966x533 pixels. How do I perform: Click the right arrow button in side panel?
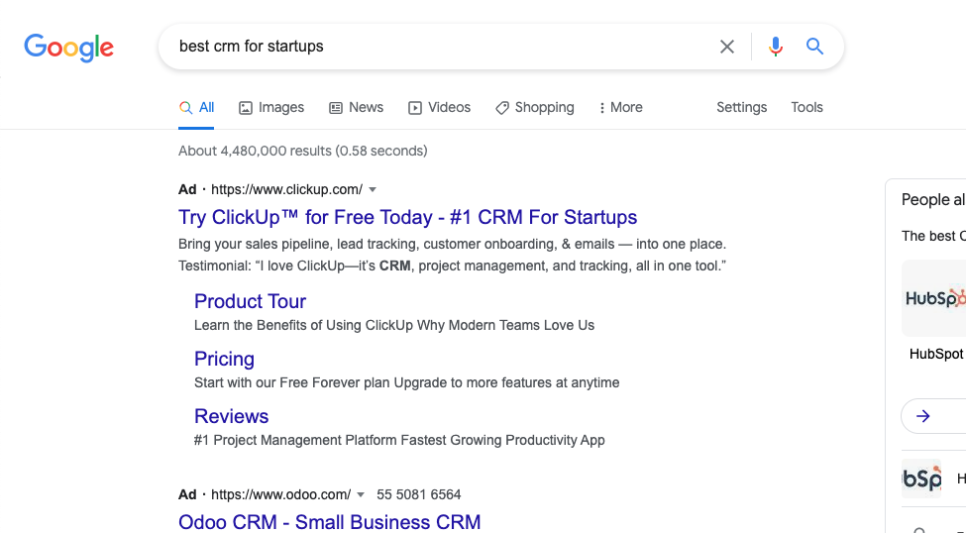(922, 416)
